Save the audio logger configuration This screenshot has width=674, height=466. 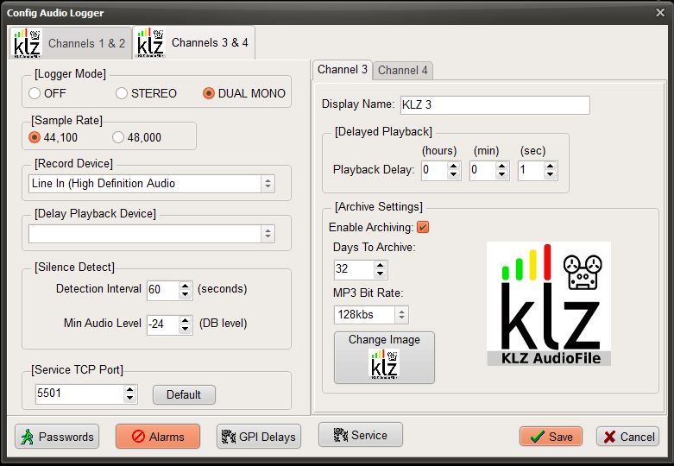click(x=551, y=437)
